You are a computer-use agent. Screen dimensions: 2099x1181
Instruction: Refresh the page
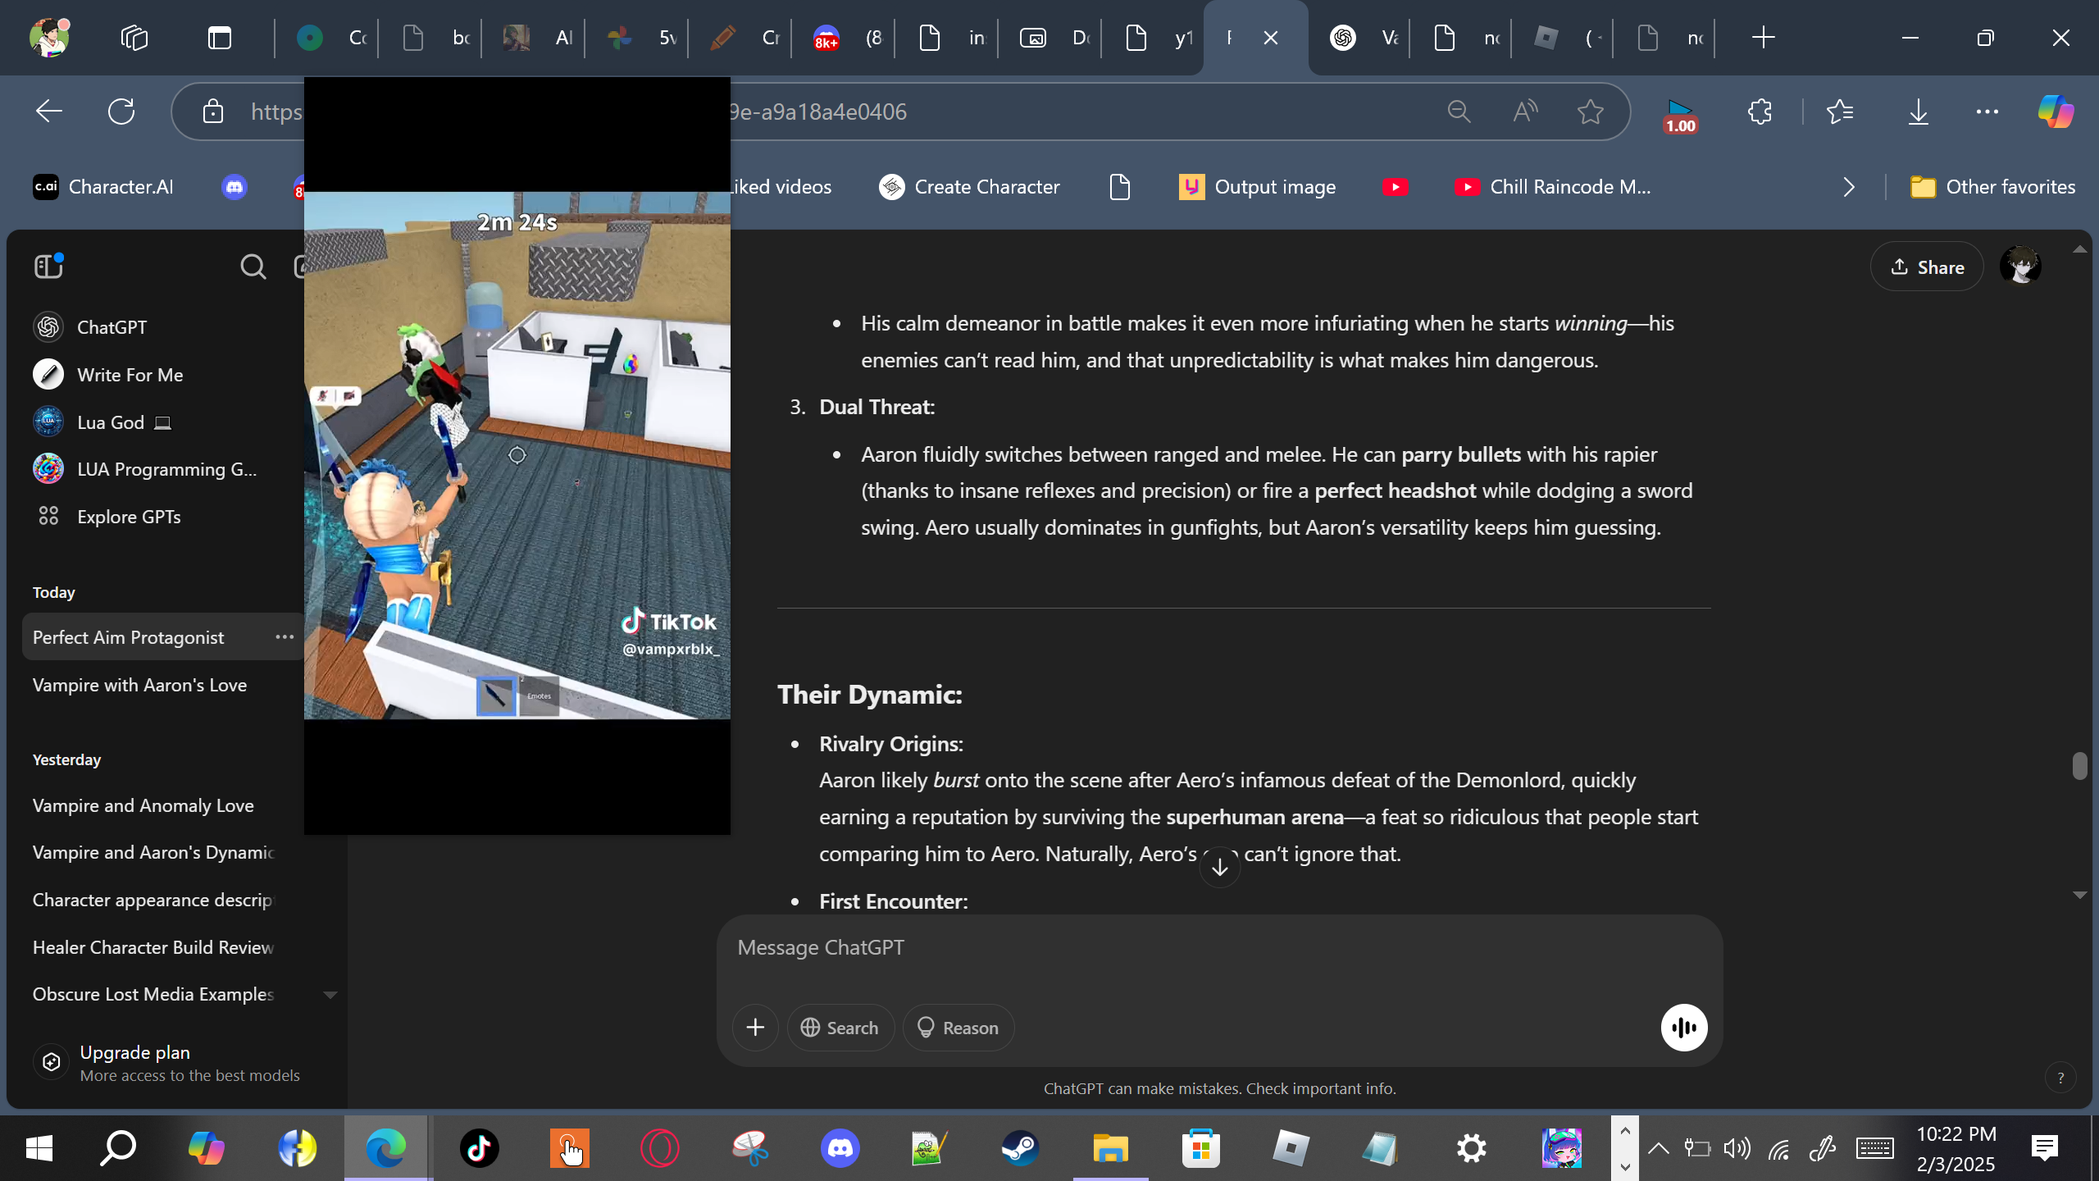121,112
